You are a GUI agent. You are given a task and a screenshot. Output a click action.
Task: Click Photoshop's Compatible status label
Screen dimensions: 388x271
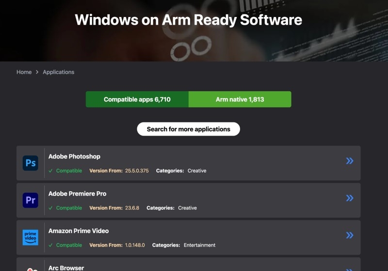pyautogui.click(x=69, y=170)
